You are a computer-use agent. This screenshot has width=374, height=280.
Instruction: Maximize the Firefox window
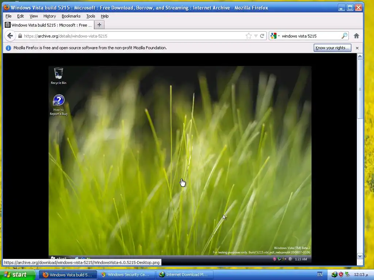[x=350, y=8]
